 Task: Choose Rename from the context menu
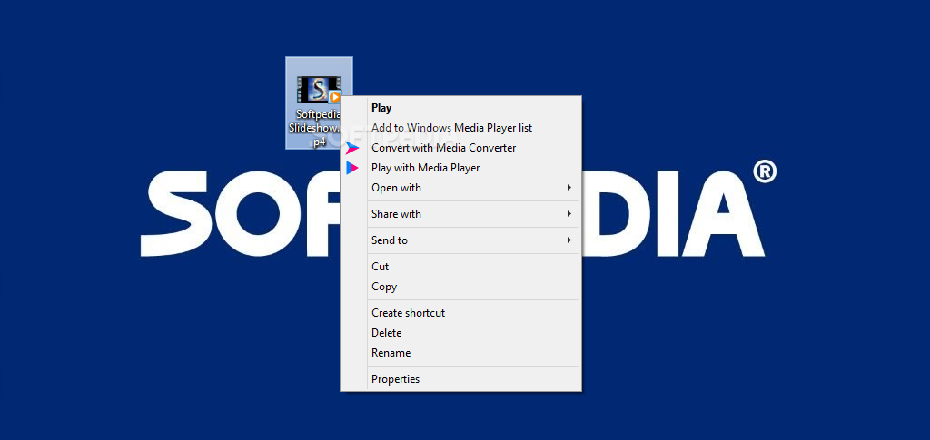[460, 353]
